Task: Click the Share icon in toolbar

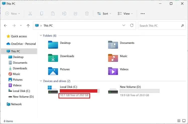Action: coord(76,14)
